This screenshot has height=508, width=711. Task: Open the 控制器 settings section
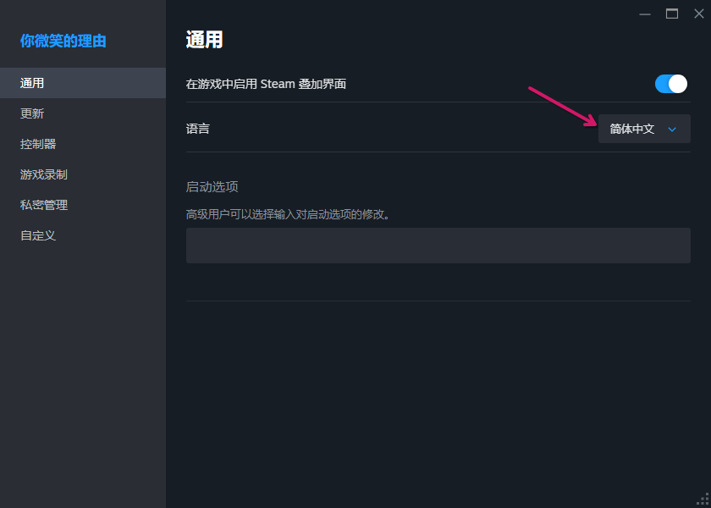38,144
